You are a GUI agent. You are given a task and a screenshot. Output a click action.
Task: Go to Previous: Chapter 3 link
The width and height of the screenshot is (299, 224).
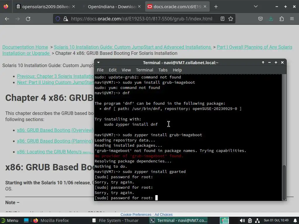(x=55, y=76)
